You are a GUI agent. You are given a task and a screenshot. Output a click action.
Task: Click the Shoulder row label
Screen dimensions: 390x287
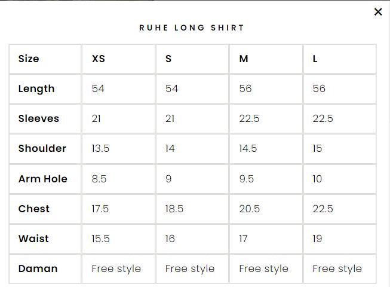[x=42, y=148]
